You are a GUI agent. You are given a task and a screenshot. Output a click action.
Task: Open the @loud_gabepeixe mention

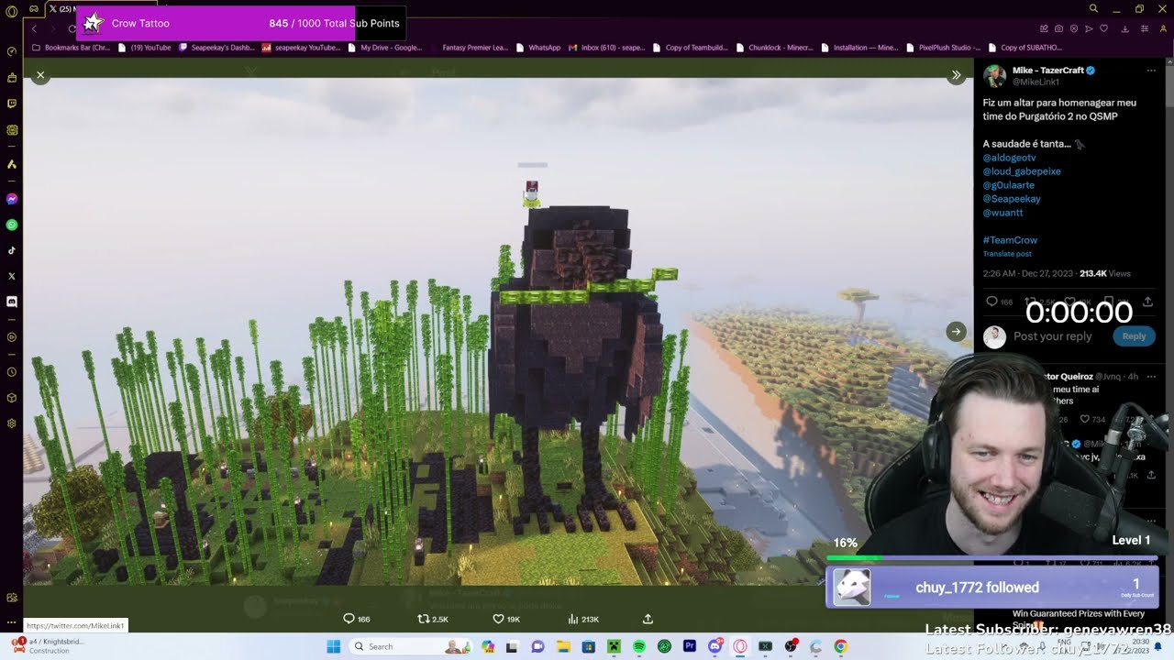point(1022,171)
